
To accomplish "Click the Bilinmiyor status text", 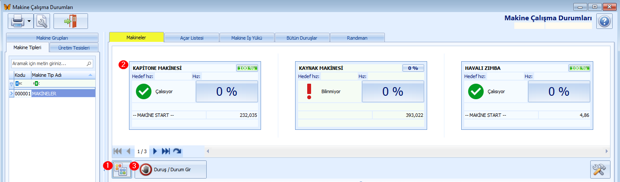I will point(331,91).
